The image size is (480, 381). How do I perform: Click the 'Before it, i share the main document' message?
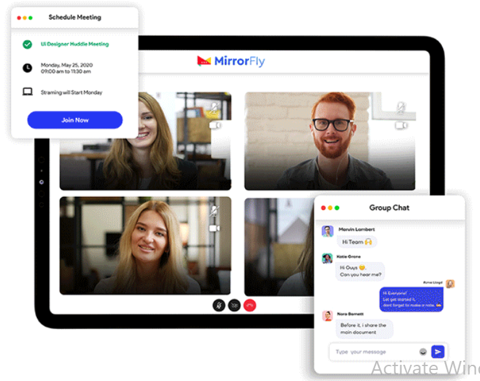(x=364, y=329)
